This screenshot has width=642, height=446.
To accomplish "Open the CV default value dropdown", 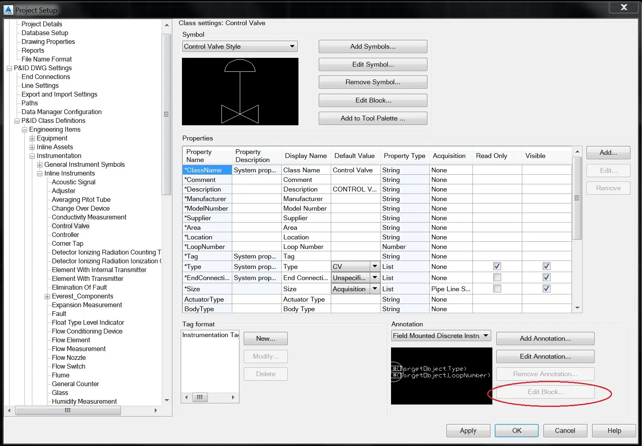I will (375, 266).
